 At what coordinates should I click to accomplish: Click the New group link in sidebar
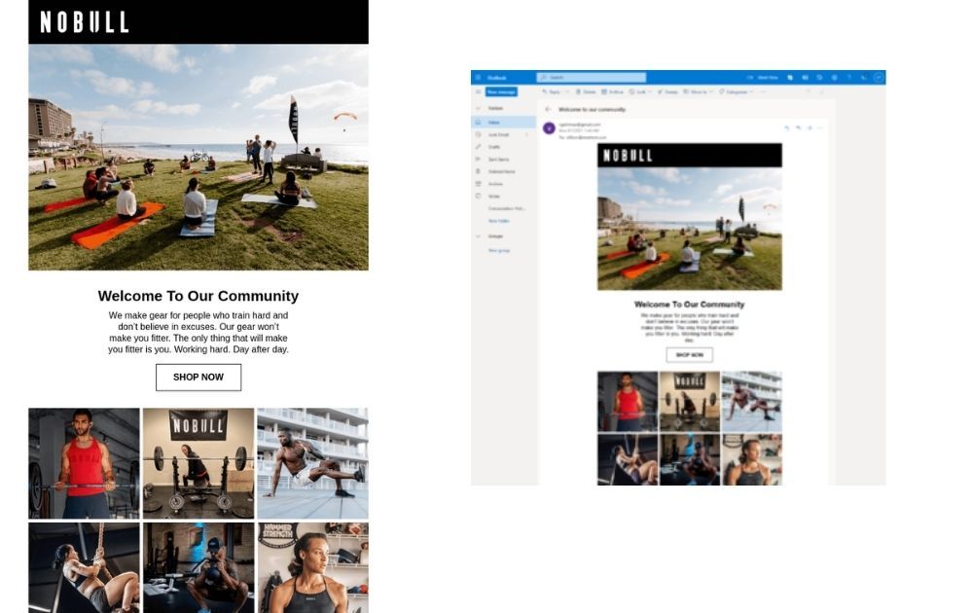[x=499, y=251]
